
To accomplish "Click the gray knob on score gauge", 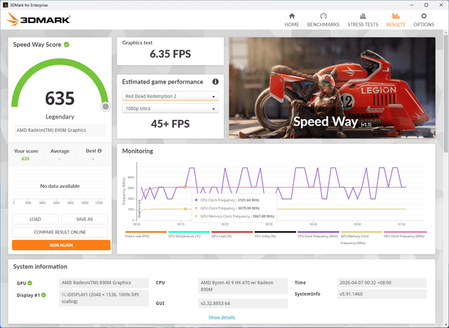I will [x=105, y=107].
